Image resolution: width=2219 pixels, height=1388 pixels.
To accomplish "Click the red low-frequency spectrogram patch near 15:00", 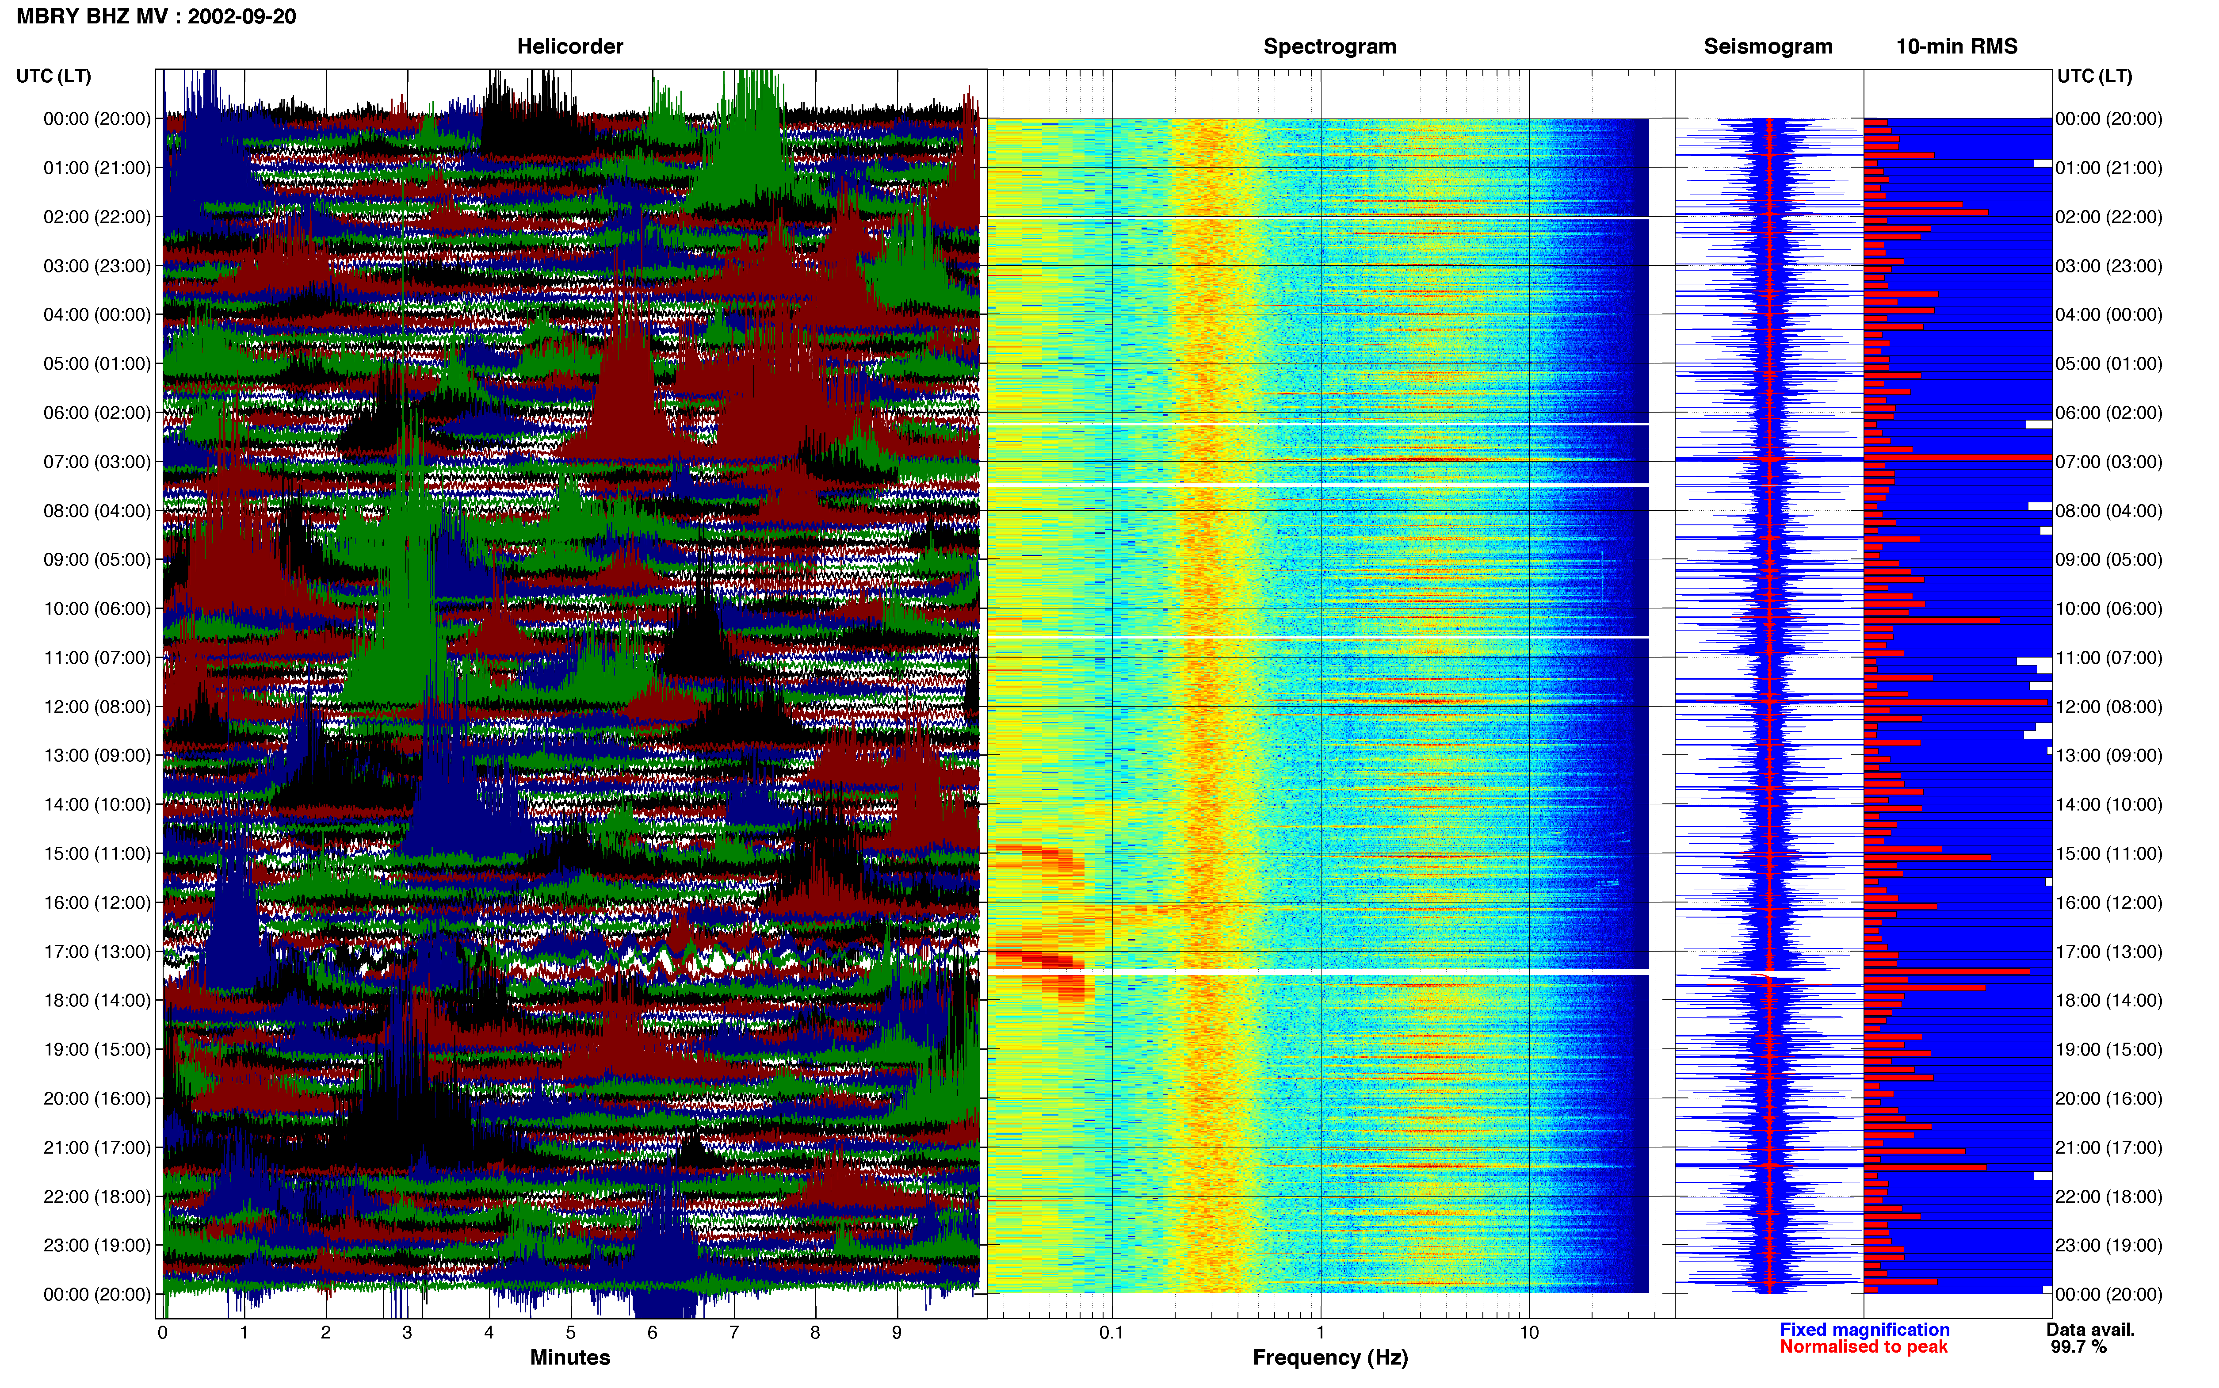I will pyautogui.click(x=1040, y=868).
